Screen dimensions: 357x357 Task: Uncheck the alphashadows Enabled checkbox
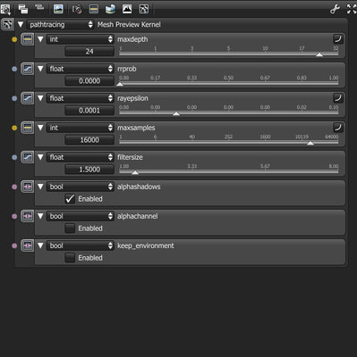[70, 199]
